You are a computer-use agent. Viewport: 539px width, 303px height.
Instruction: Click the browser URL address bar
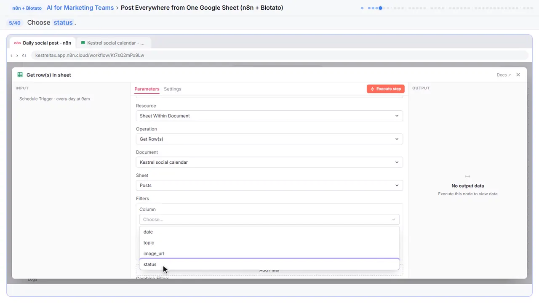280,55
